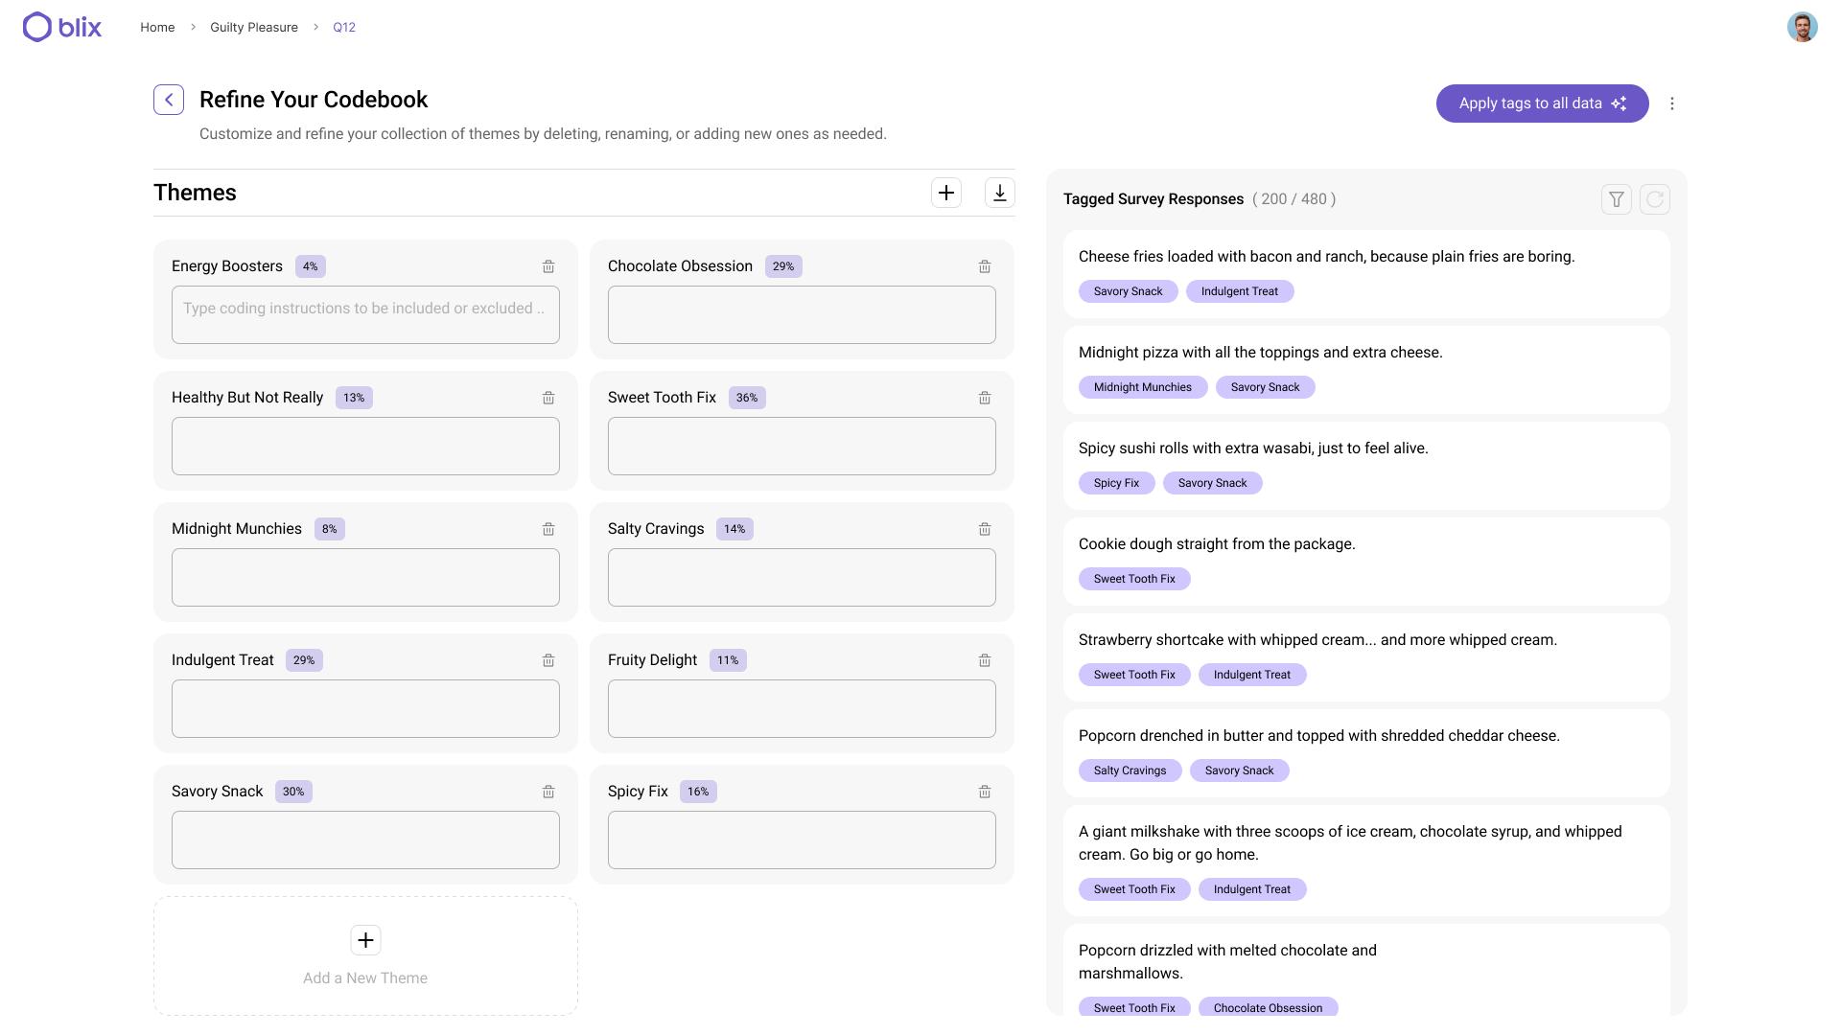1841x1035 pixels.
Task: Delete the Chocolate Obsession theme
Action: click(x=985, y=266)
